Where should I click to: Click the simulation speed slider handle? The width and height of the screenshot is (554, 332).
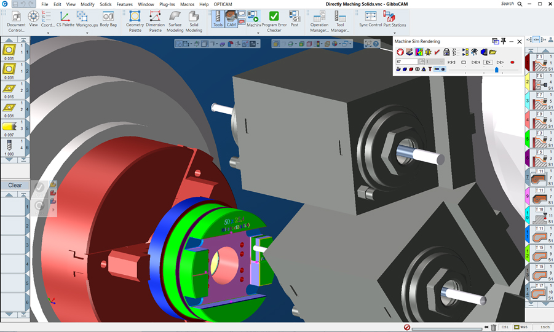point(496,70)
